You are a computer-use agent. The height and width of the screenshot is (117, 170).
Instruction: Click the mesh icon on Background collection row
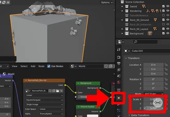coord(150,33)
